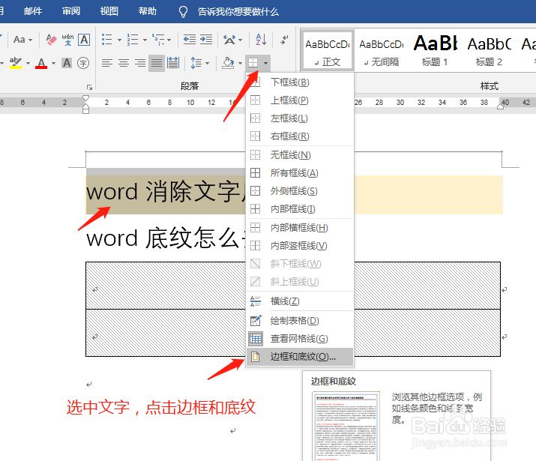This screenshot has width=536, height=461.
Task: Open the shading color dropdown arrow
Action: coord(240,63)
